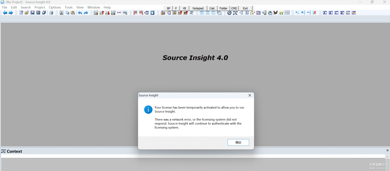This screenshot has height=171, width=390.
Task: Click the Go Back blue arrow icon
Action: [5, 13]
